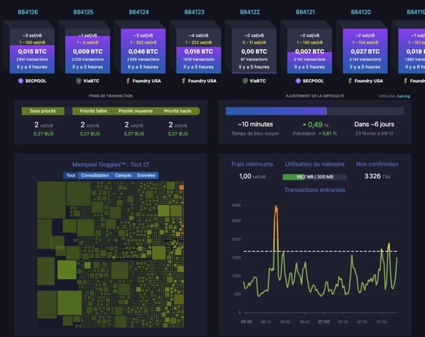
Task: Switch to halving view link
Action: click(x=404, y=96)
